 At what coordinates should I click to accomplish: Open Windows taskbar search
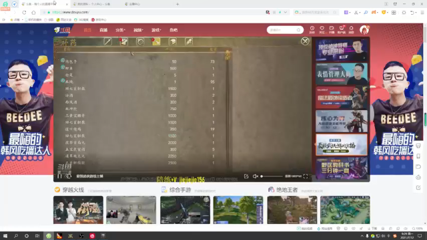click(16, 235)
